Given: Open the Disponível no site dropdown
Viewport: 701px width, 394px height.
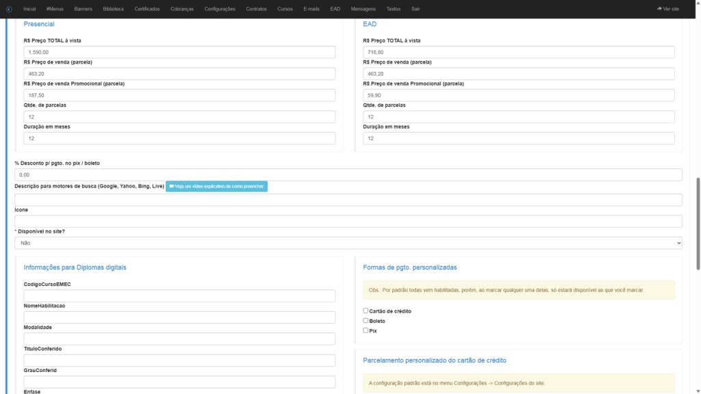Looking at the screenshot, I should [348, 243].
